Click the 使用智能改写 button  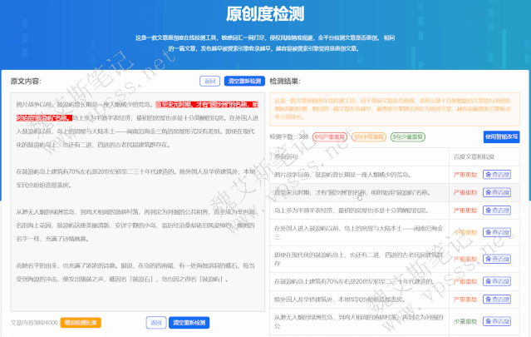(x=502, y=136)
